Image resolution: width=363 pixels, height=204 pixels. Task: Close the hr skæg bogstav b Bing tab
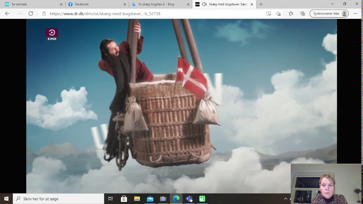coord(188,4)
